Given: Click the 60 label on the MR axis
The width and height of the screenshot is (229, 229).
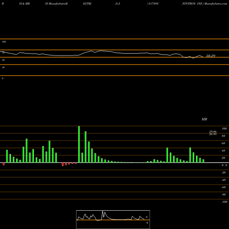Looking at the screenshot, I should [224, 143].
